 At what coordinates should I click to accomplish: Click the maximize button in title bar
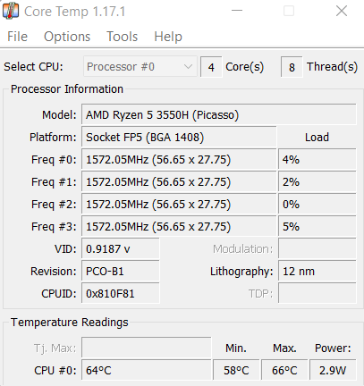(289, 11)
